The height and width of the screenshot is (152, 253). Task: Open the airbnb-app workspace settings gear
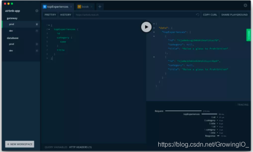coord(37,11)
